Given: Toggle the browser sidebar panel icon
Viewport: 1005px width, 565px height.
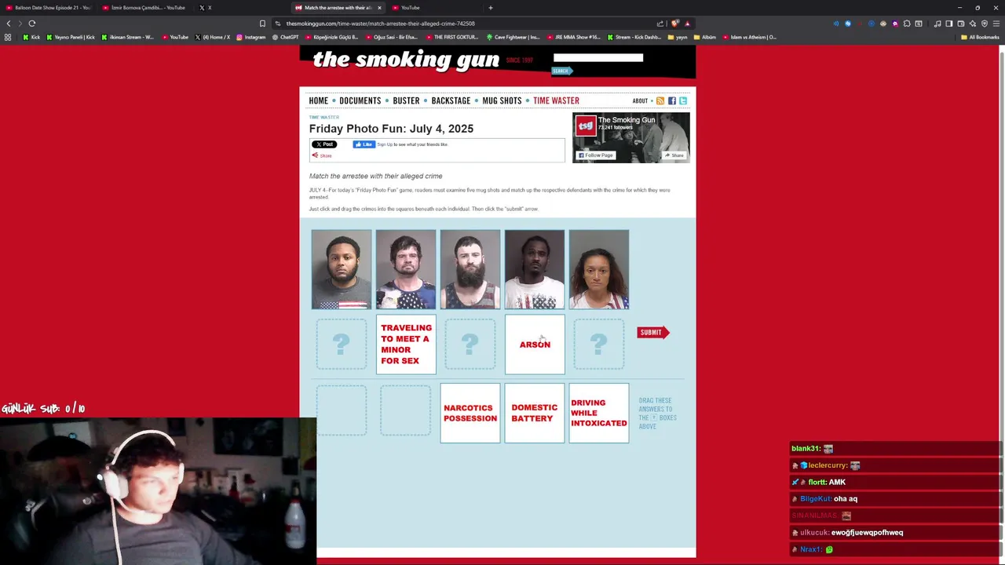Looking at the screenshot, I should point(949,24).
